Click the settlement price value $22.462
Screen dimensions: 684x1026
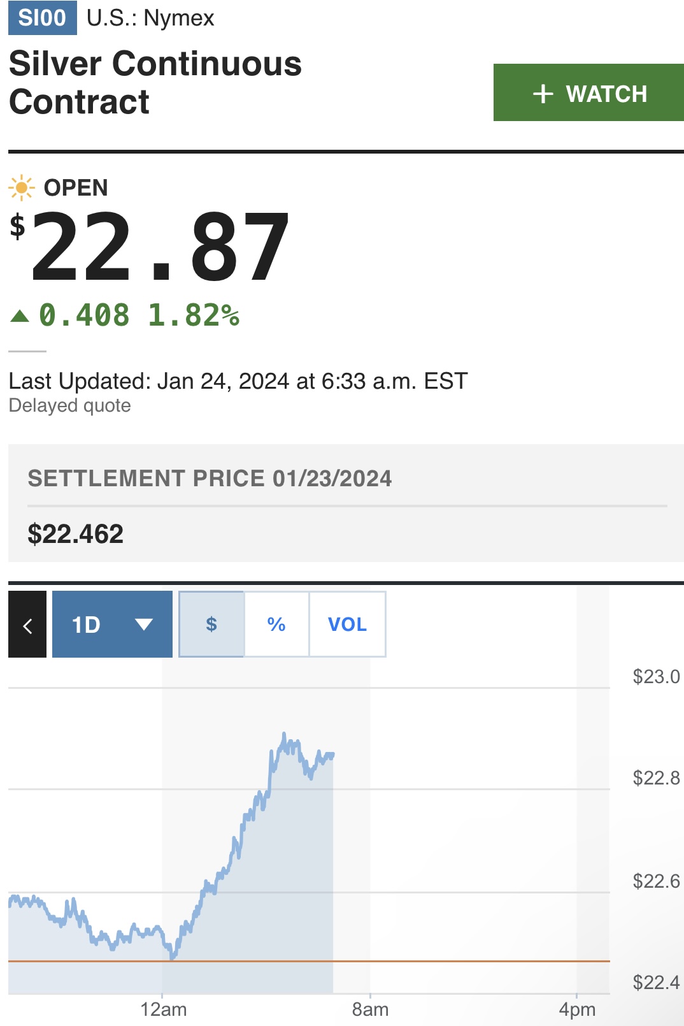[75, 534]
